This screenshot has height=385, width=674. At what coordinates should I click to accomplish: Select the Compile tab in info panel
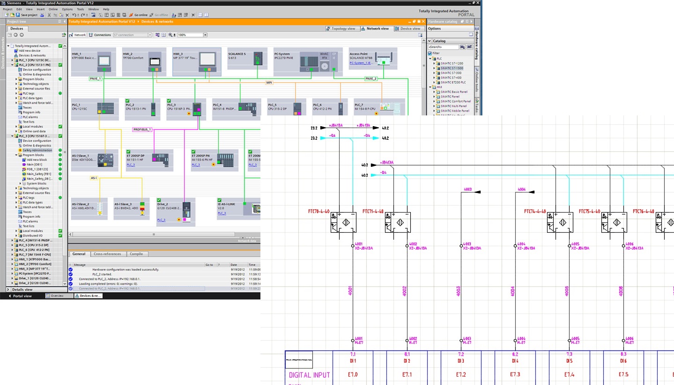click(136, 254)
